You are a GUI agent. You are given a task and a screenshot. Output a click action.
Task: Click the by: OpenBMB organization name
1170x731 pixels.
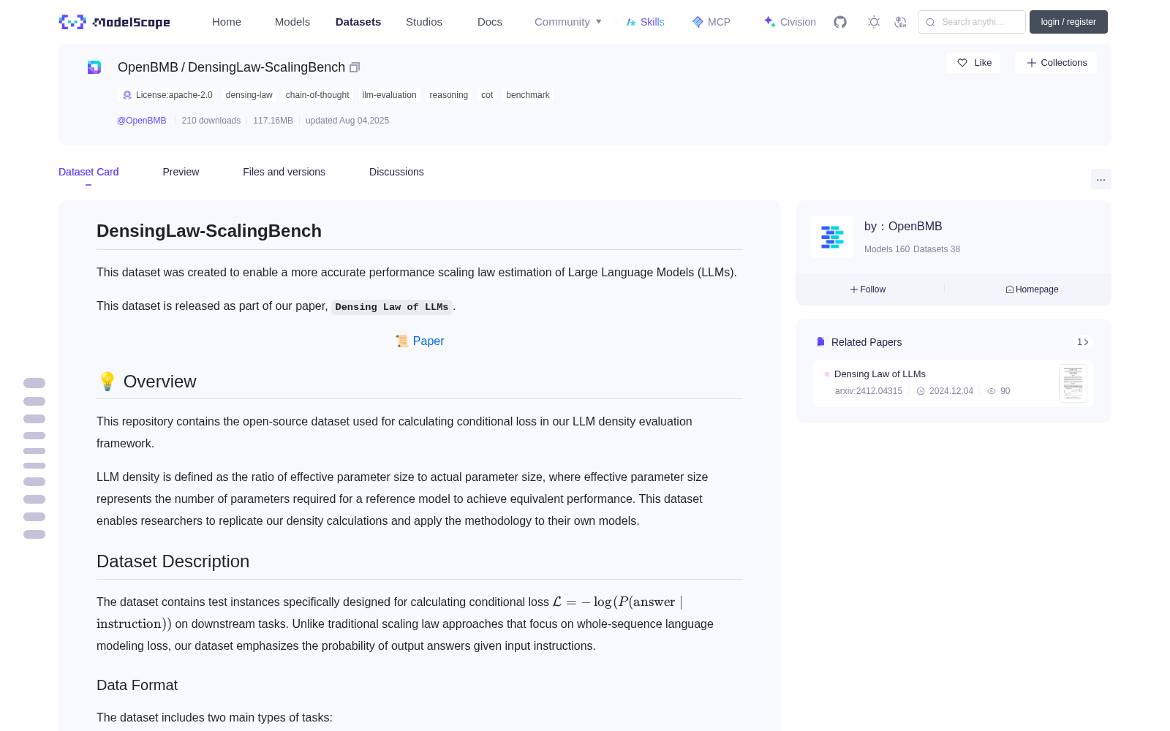pos(903,227)
